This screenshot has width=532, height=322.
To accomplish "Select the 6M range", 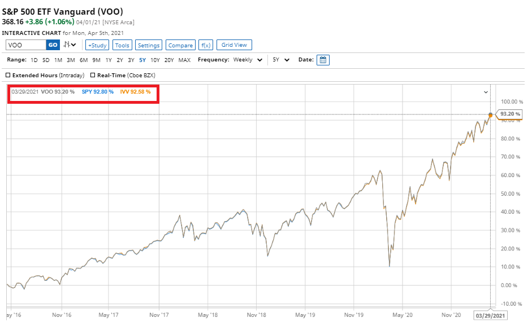I will 84,60.
